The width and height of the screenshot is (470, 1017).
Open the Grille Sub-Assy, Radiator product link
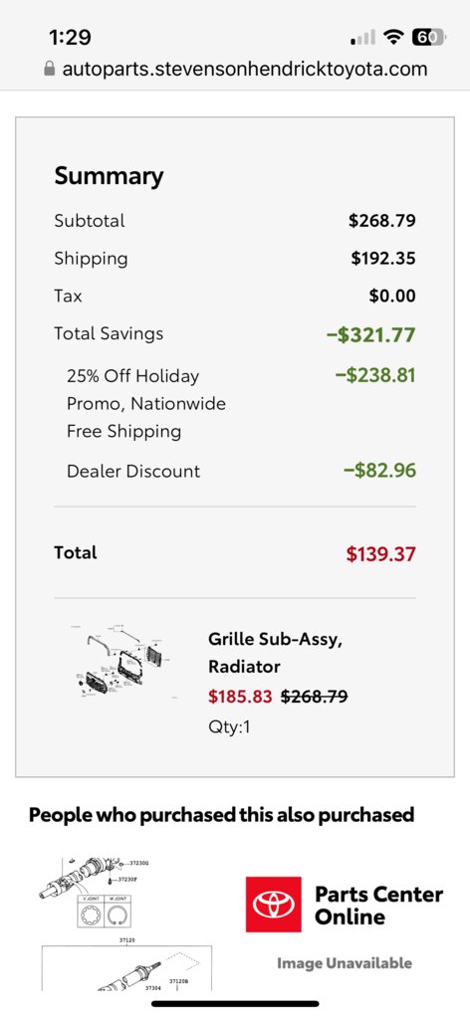(275, 653)
